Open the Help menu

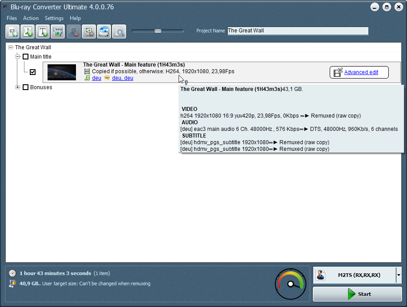click(75, 18)
